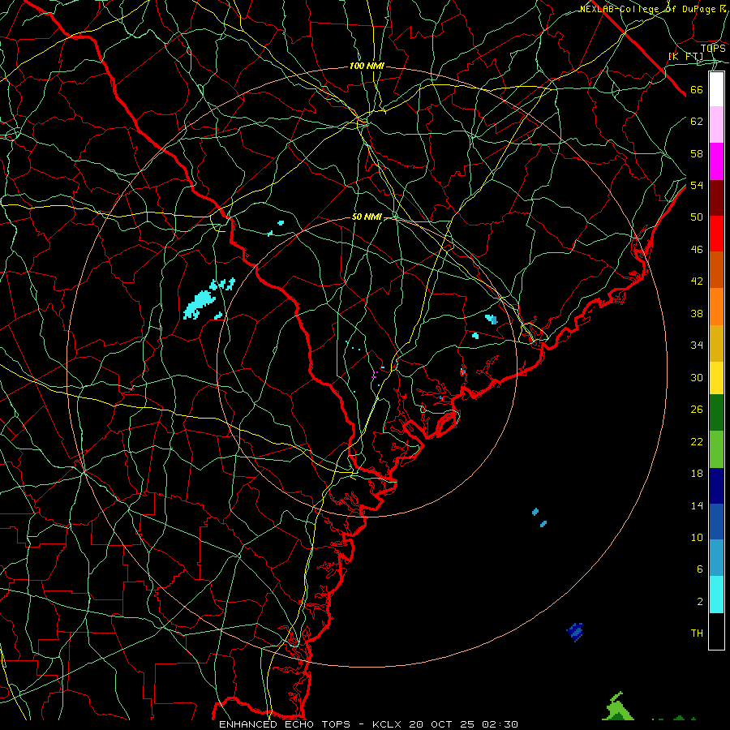Viewport: 730px width, 730px height.
Task: Click the bright red legend segment near 46
Action: (716, 234)
